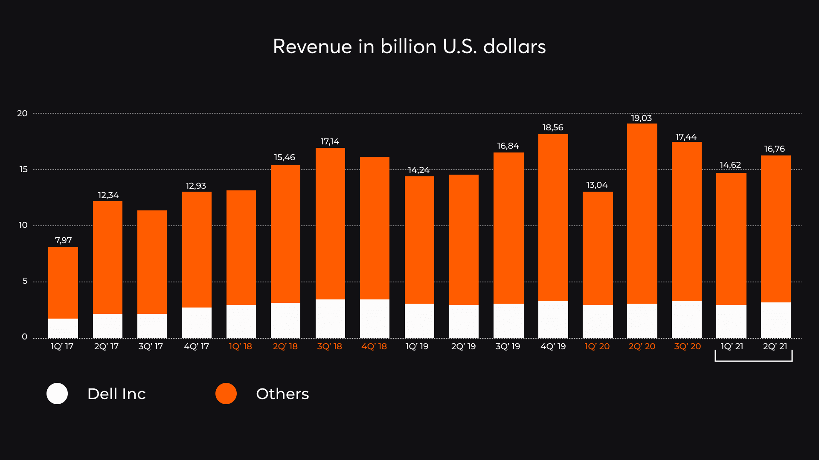
Task: Select the Dell Inc legend label
Action: point(116,394)
